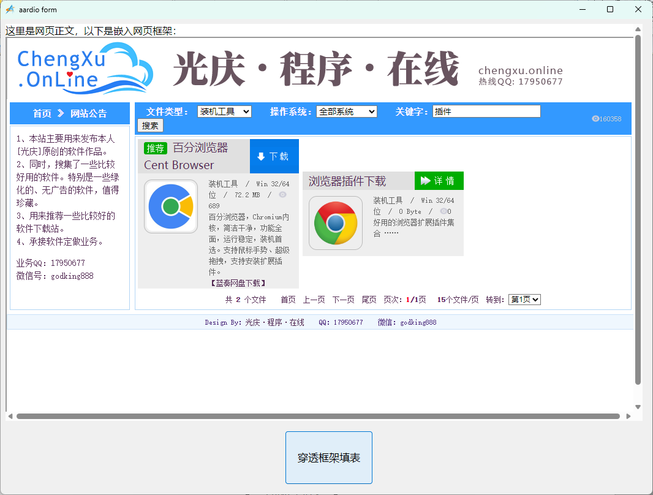Screen dimensions: 653x495
Task: Click the Chrome browser plugin icon
Action: click(x=336, y=223)
